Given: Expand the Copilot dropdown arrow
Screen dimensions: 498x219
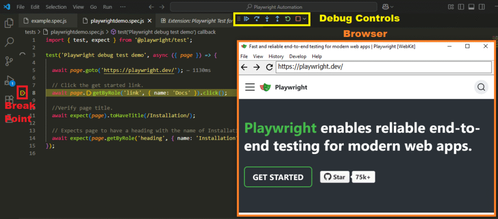Looking at the screenshot, I should pyautogui.click(x=392, y=7).
